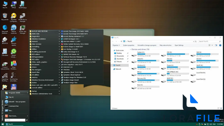Select Network in Explorer navigation pane
The width and height of the screenshot is (224, 126).
pyautogui.click(x=117, y=69)
